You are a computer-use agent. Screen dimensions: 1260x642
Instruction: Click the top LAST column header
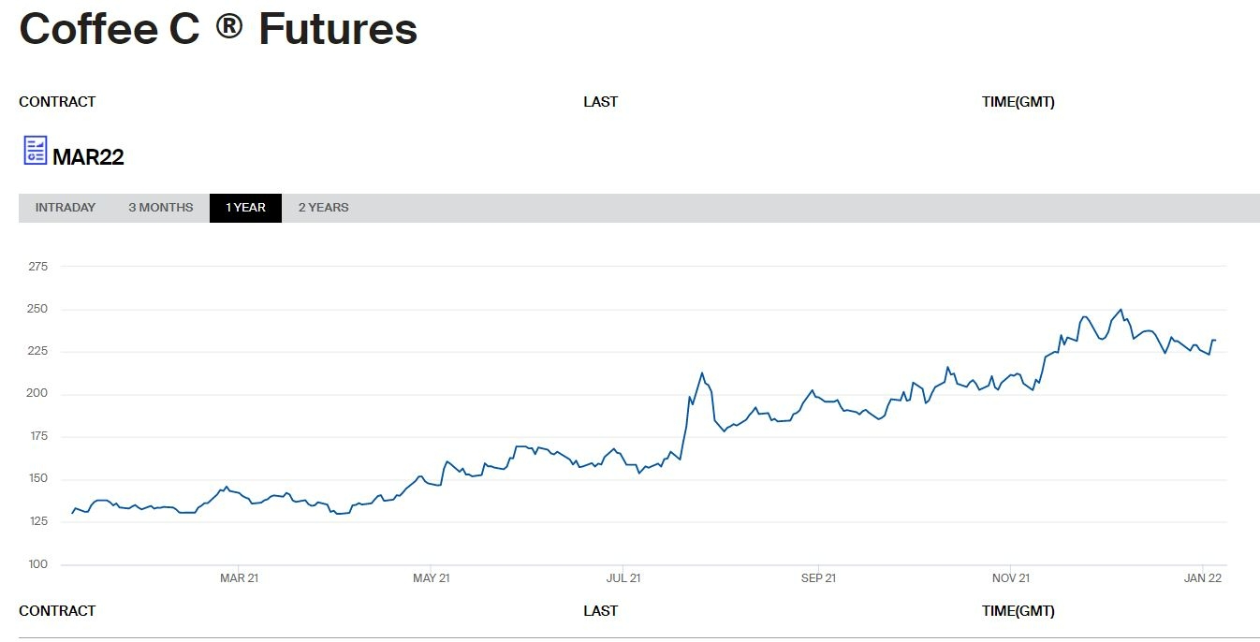(600, 102)
